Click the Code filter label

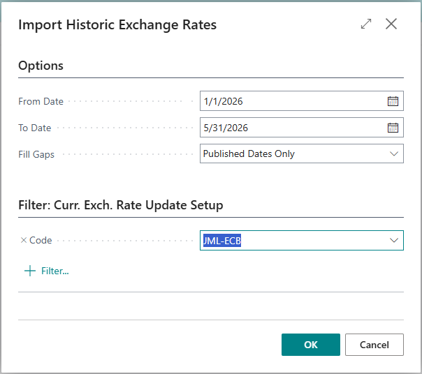(x=41, y=240)
